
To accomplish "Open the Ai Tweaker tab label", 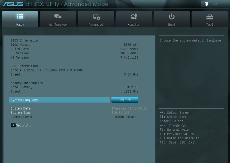I will pyautogui.click(x=58, y=25).
